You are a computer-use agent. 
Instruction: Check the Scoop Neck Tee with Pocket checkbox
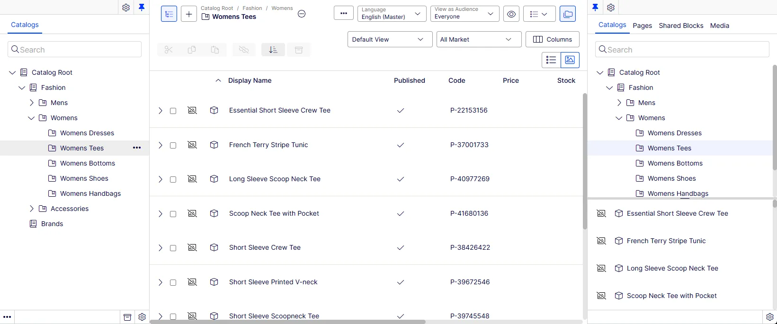point(173,214)
